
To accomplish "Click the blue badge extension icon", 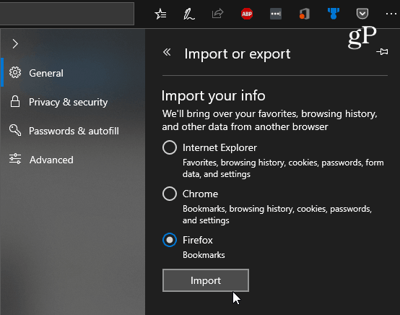I will (334, 14).
